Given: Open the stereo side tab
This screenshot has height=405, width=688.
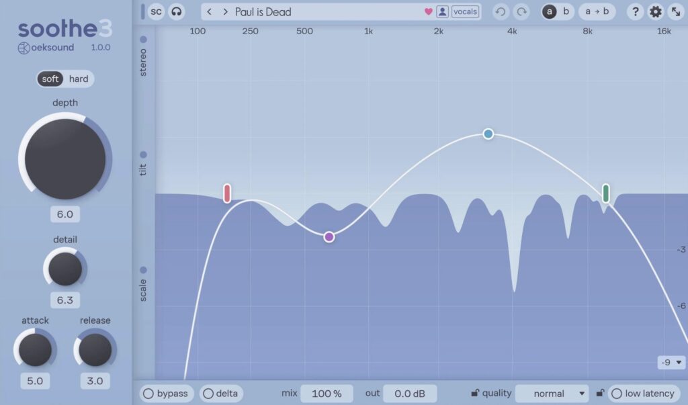Looking at the screenshot, I should pos(143,56).
